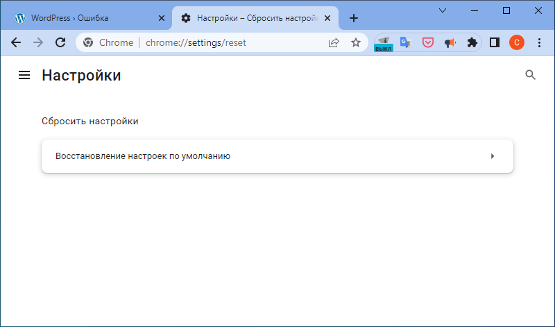
Task: Reload the current page
Action: [60, 42]
